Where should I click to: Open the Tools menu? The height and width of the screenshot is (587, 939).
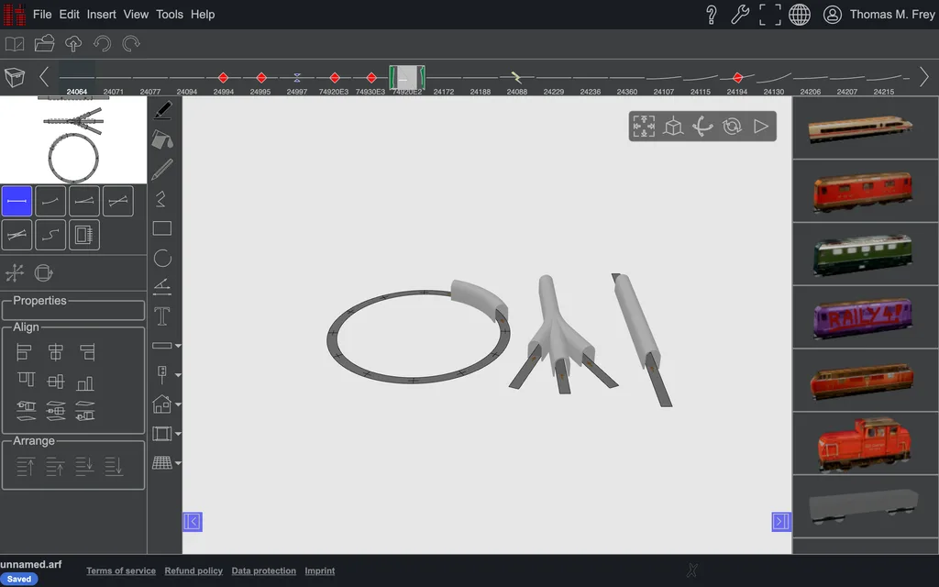click(170, 15)
